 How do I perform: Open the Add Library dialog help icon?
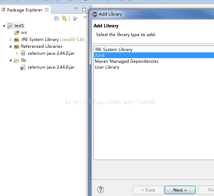tap(101, 189)
